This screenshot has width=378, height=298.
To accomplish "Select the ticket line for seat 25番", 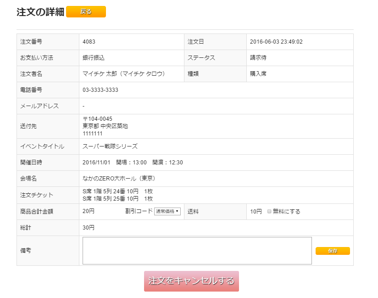I will tap(117, 199).
